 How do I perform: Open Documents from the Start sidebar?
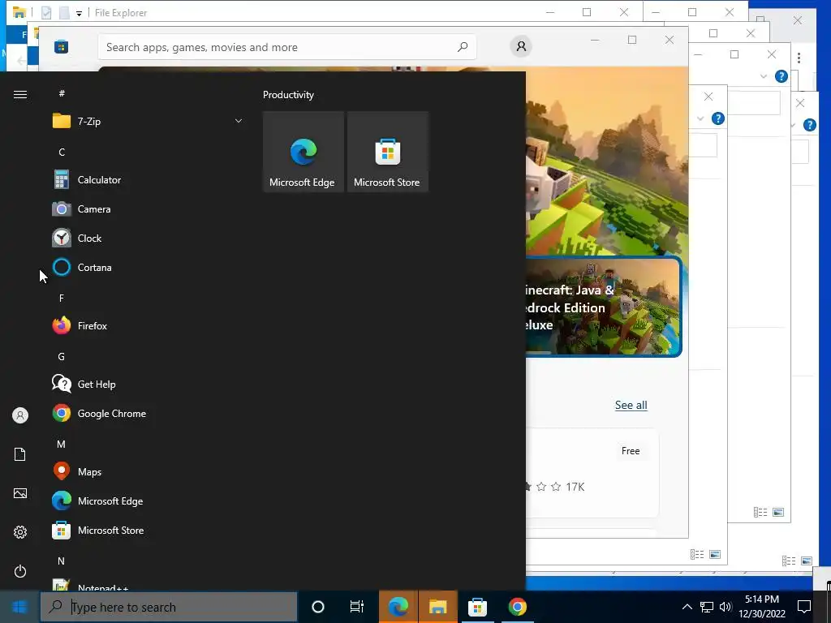point(20,454)
